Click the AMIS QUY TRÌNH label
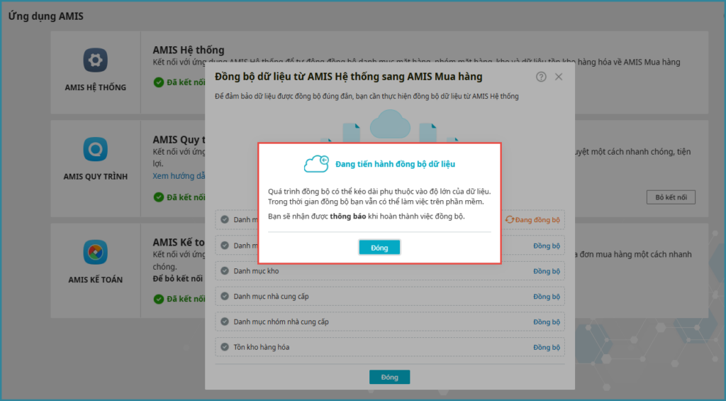The width and height of the screenshot is (726, 401). pyautogui.click(x=96, y=176)
